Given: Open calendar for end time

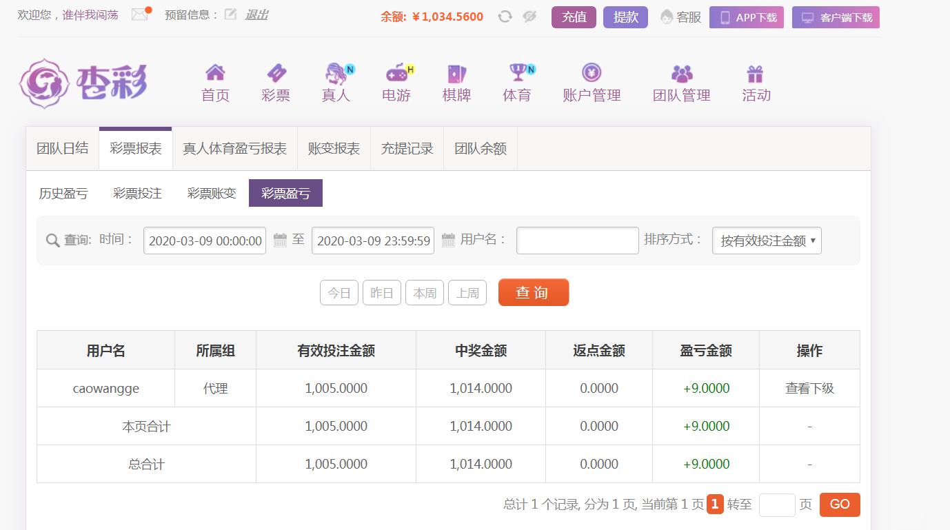Looking at the screenshot, I should coord(448,241).
